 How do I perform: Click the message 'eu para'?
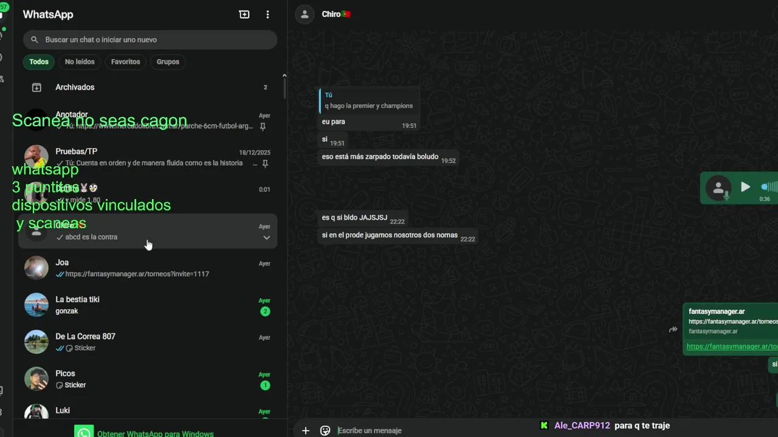(334, 122)
